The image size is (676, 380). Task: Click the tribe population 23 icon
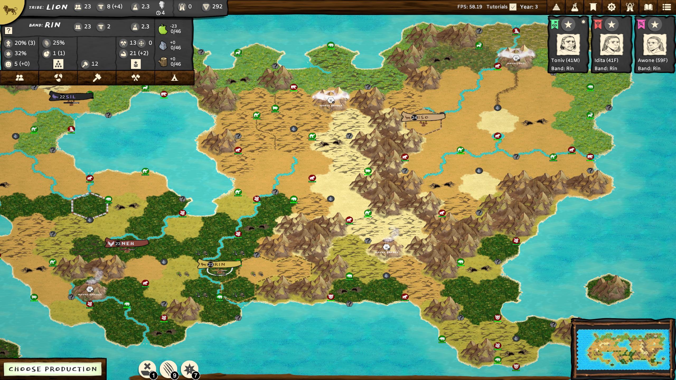[78, 7]
